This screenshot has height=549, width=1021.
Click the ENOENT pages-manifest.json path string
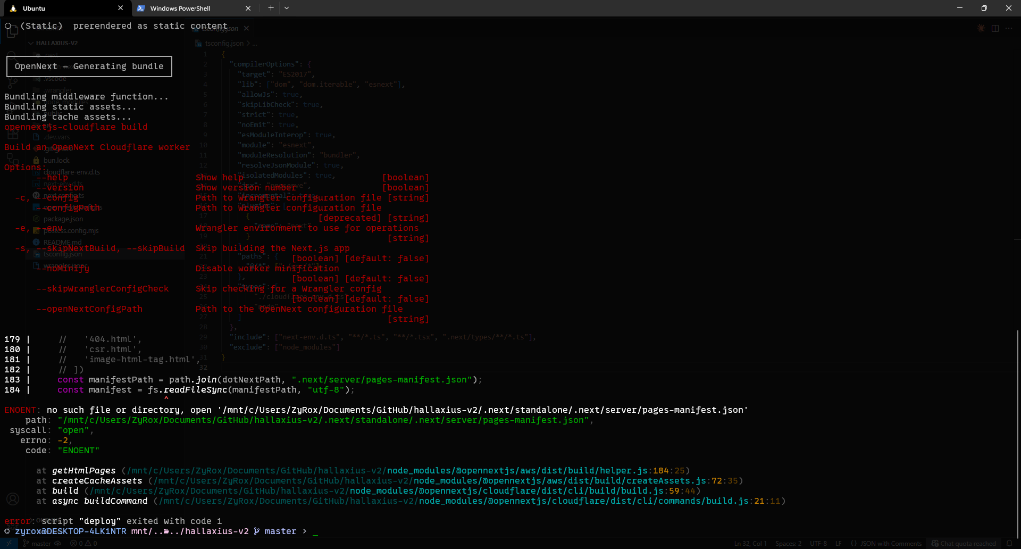[x=323, y=420]
